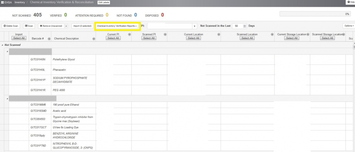Select the Phenacetin chemical row
355x152 pixels.
point(59,70)
